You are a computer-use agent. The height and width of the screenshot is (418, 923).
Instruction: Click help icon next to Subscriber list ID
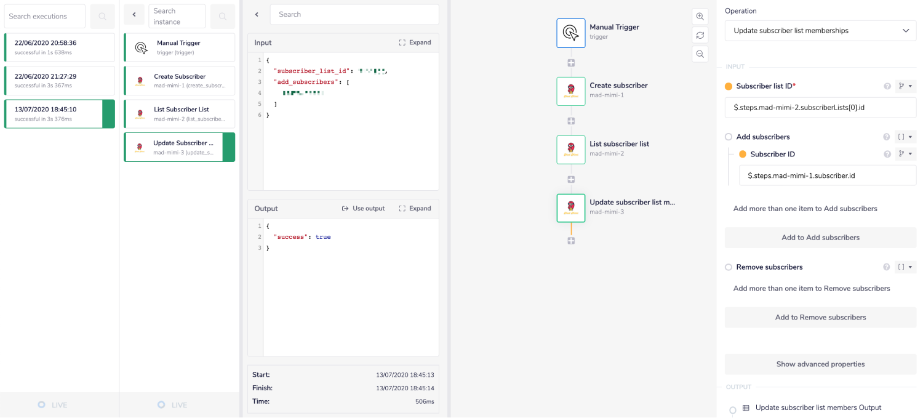(x=887, y=86)
